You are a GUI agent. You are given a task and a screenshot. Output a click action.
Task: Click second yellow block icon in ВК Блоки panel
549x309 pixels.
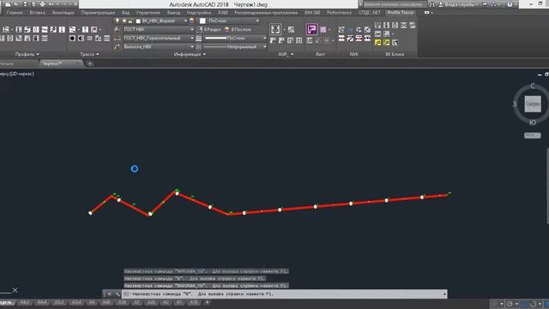tap(387, 42)
